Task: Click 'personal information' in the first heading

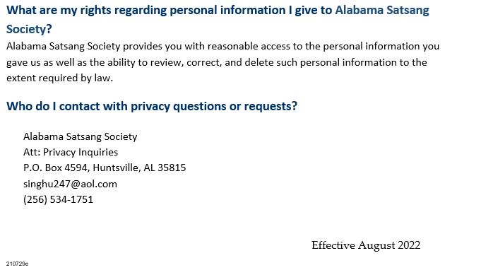Action: pos(227,11)
